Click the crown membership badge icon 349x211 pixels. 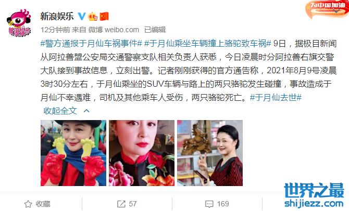tap(93, 16)
